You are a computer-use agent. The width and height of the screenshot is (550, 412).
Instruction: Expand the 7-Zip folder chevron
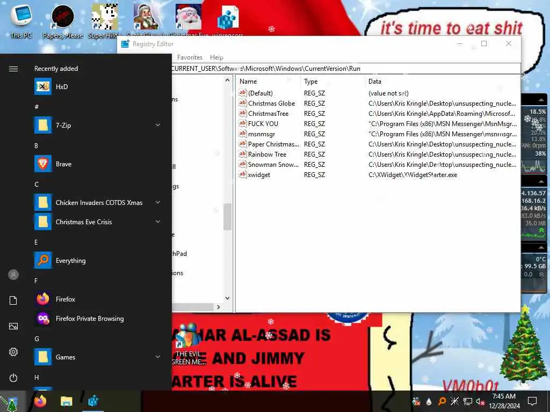[x=158, y=125]
